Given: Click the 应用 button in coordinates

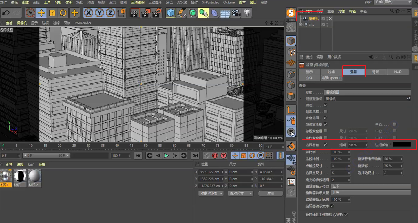Looking at the screenshot, I should (x=271, y=193).
